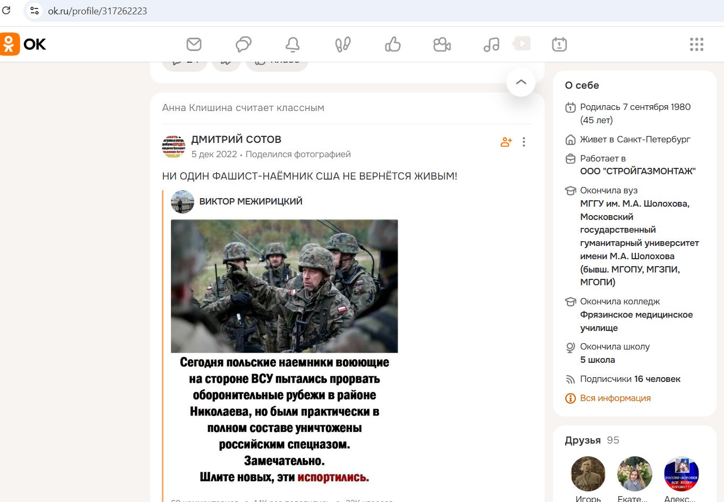Open the shared soldiers photo

pyautogui.click(x=284, y=286)
